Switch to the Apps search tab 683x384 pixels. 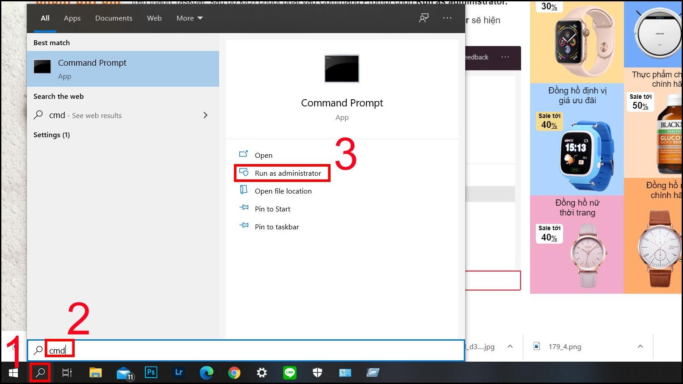pos(72,18)
